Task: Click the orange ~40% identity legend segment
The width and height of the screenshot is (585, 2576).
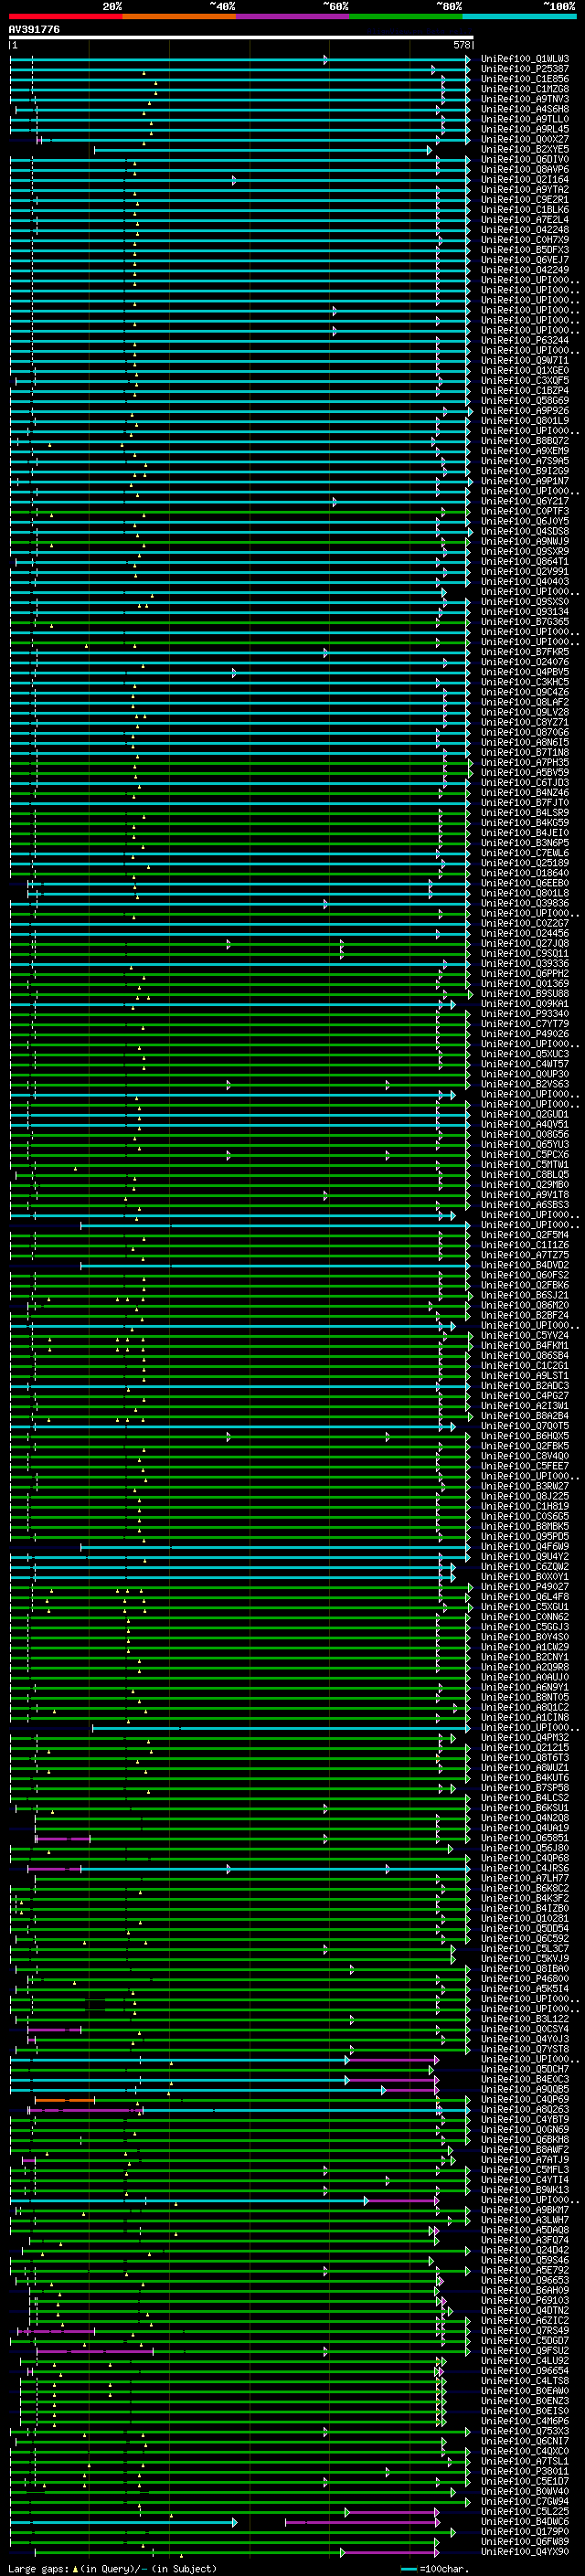Action: point(178,16)
